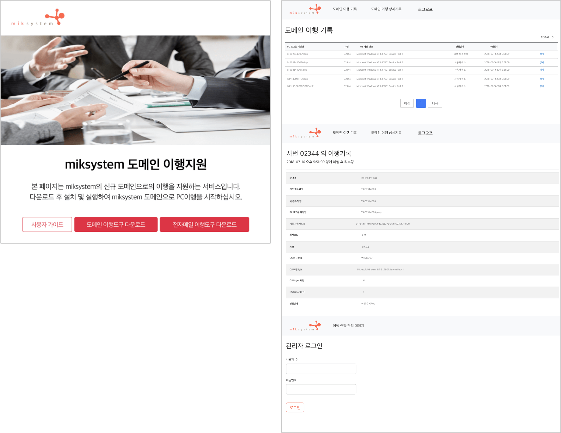Open 상세 link for B1002344D01\alolp row
561x433 pixels.
tap(542, 70)
